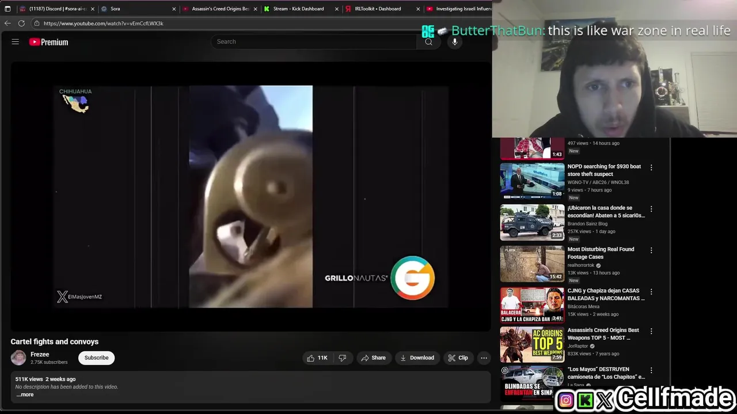Close the Assassin's Creed Origins browser tab

(x=255, y=9)
